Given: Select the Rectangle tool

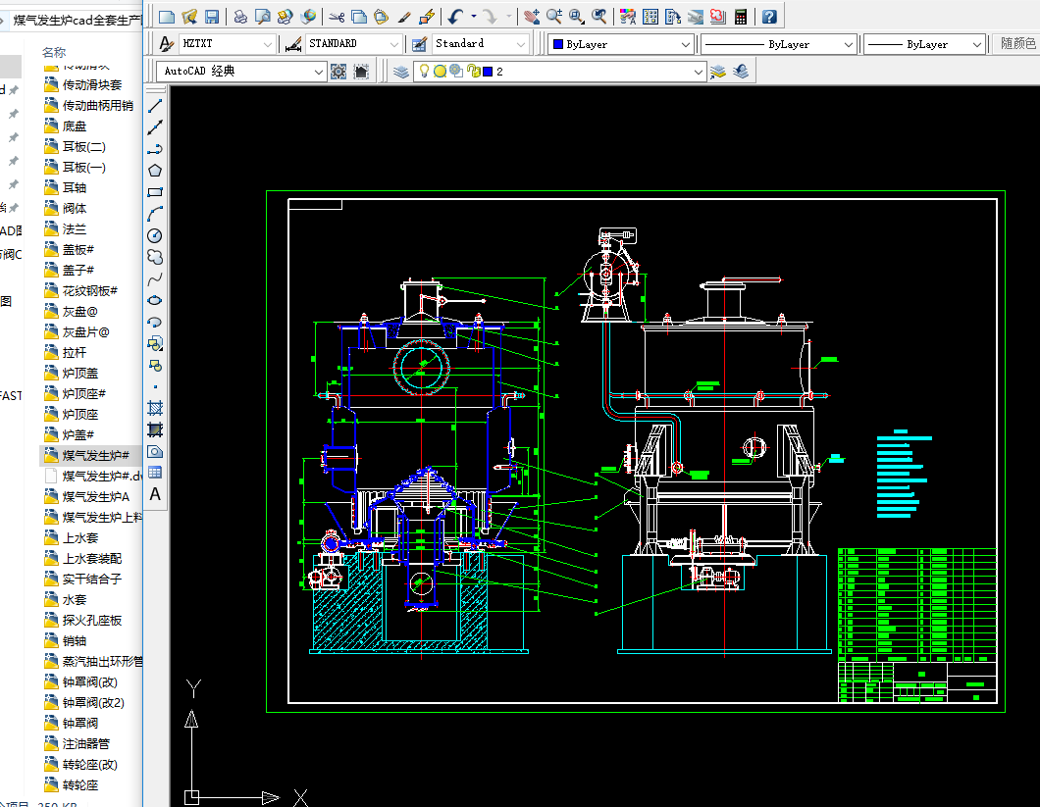Looking at the screenshot, I should pyautogui.click(x=155, y=192).
